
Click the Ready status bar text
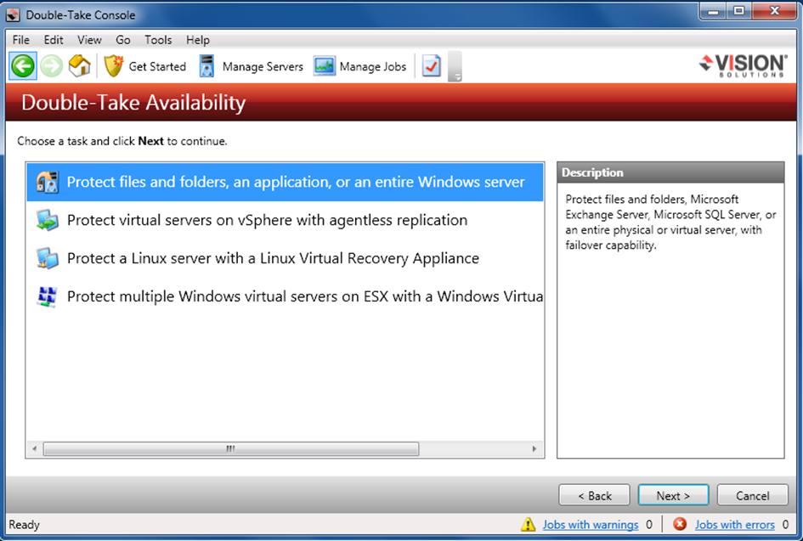coord(24,525)
